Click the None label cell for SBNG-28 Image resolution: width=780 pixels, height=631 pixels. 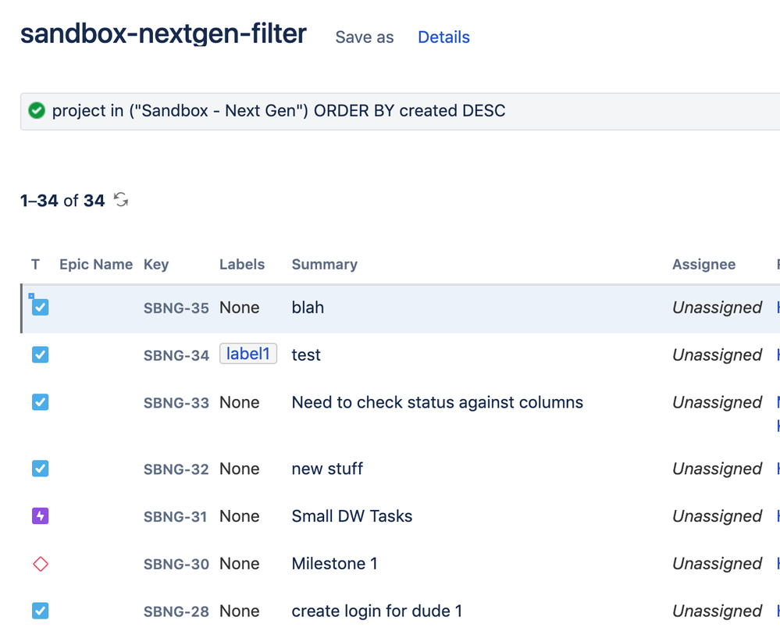(240, 611)
